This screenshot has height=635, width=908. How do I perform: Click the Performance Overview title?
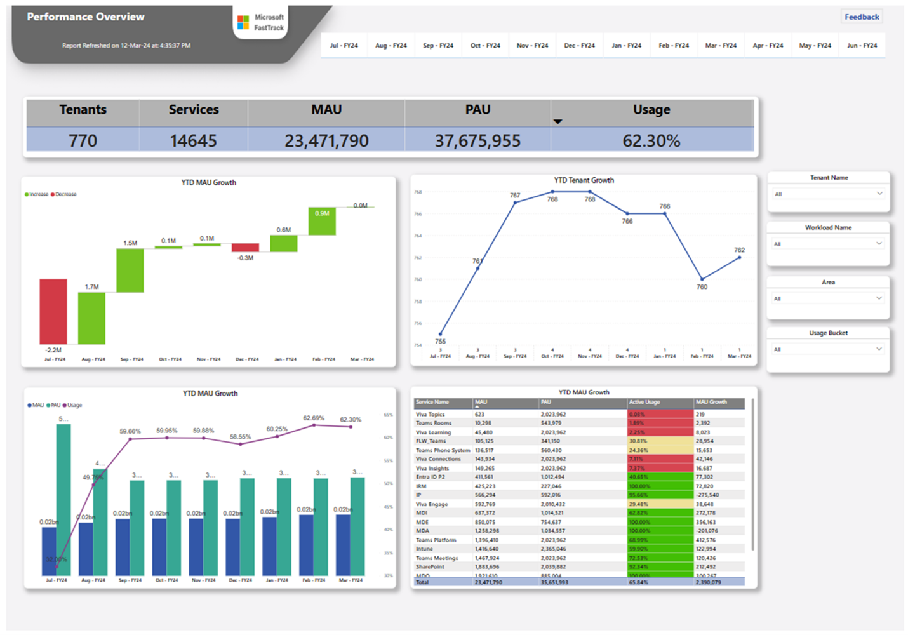click(86, 17)
